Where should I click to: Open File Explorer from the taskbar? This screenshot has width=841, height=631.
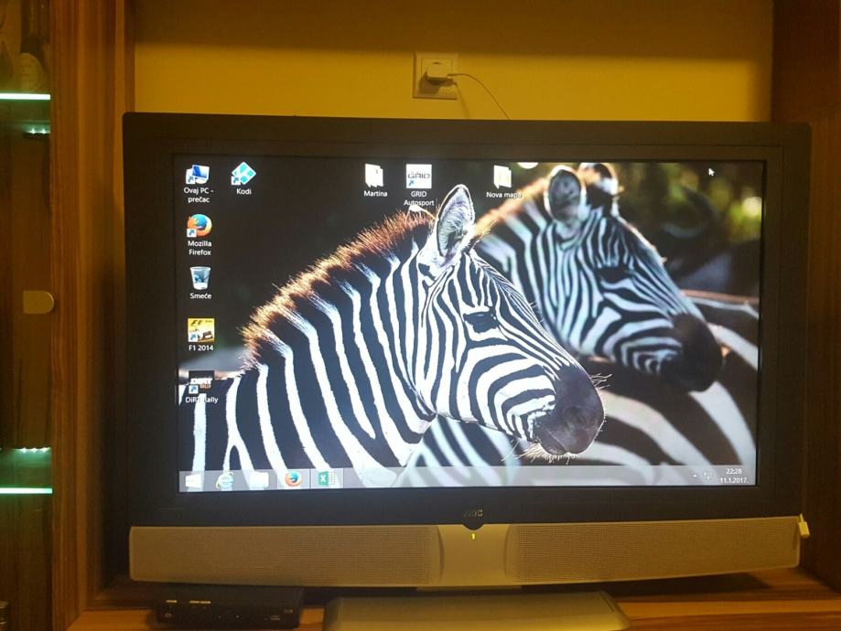tap(258, 480)
